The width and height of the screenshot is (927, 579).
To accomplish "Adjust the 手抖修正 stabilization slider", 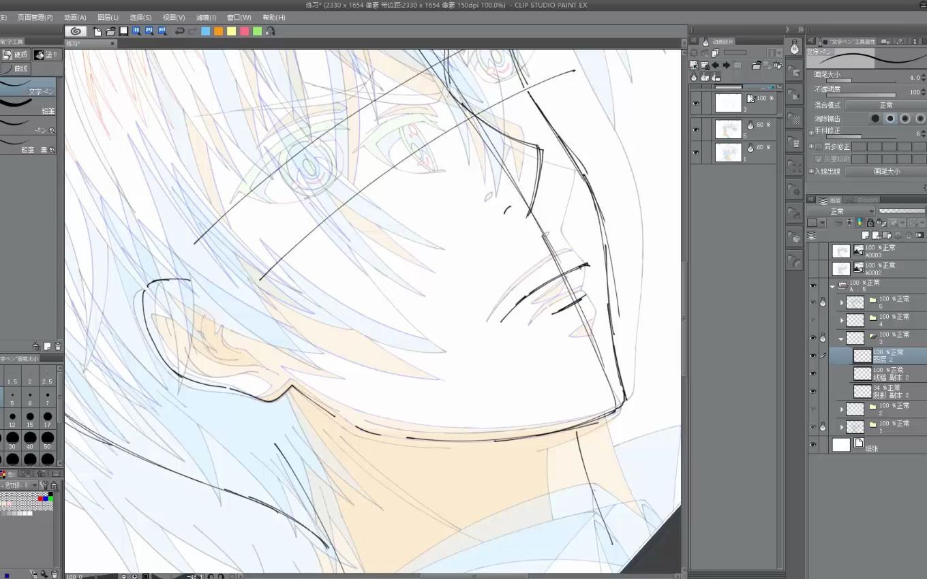I will coord(862,136).
